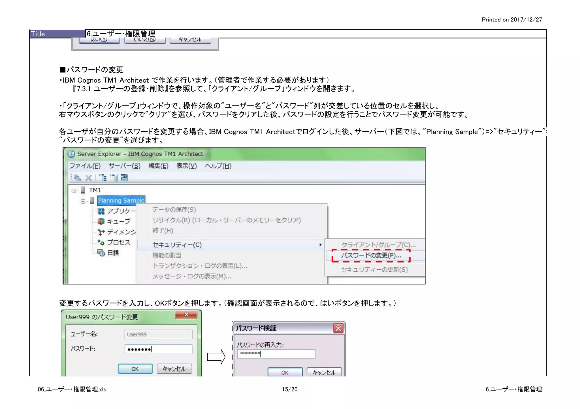Click the Applications puzzle icon
The image size is (580, 409).
101,211
